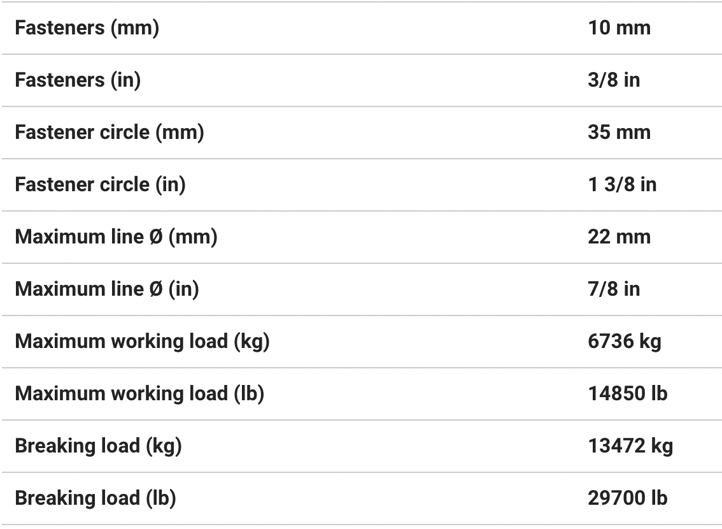
Task: Click the 3/8 in fastener value
Action: click(x=614, y=80)
